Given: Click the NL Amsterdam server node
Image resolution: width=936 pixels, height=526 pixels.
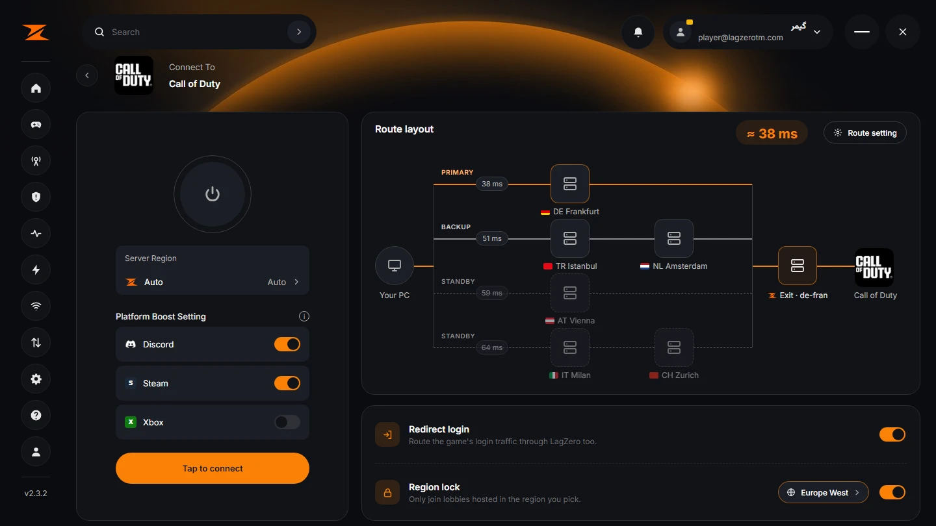Looking at the screenshot, I should (674, 238).
